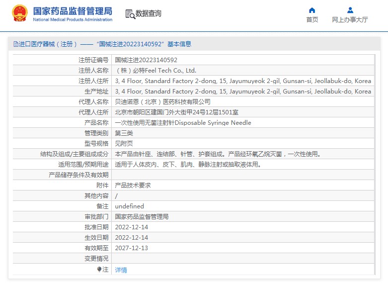Click the 代理人名称 row label
388x284 pixels.
93,102
